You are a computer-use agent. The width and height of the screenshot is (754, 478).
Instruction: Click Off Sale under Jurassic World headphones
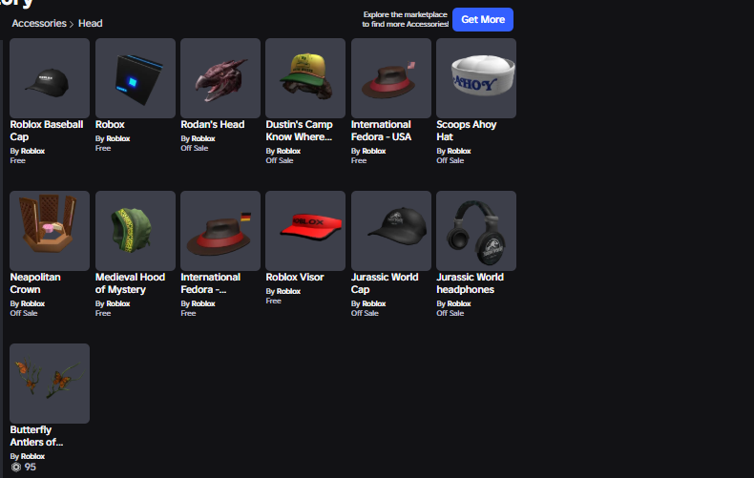point(450,313)
